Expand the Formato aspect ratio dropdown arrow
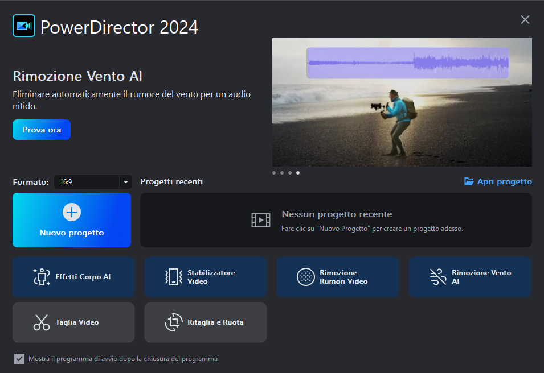Viewport: 544px width, 373px height. tap(125, 182)
